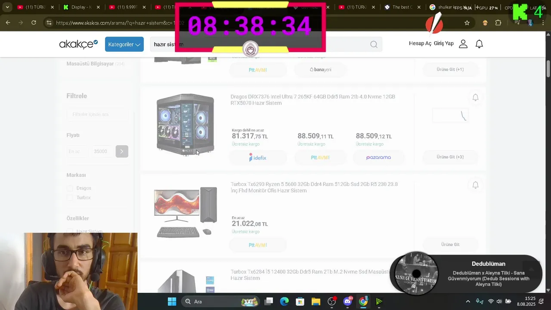Open PttAVM logo under the 88.509,11 TL price
This screenshot has height=310, width=551.
coord(320,158)
